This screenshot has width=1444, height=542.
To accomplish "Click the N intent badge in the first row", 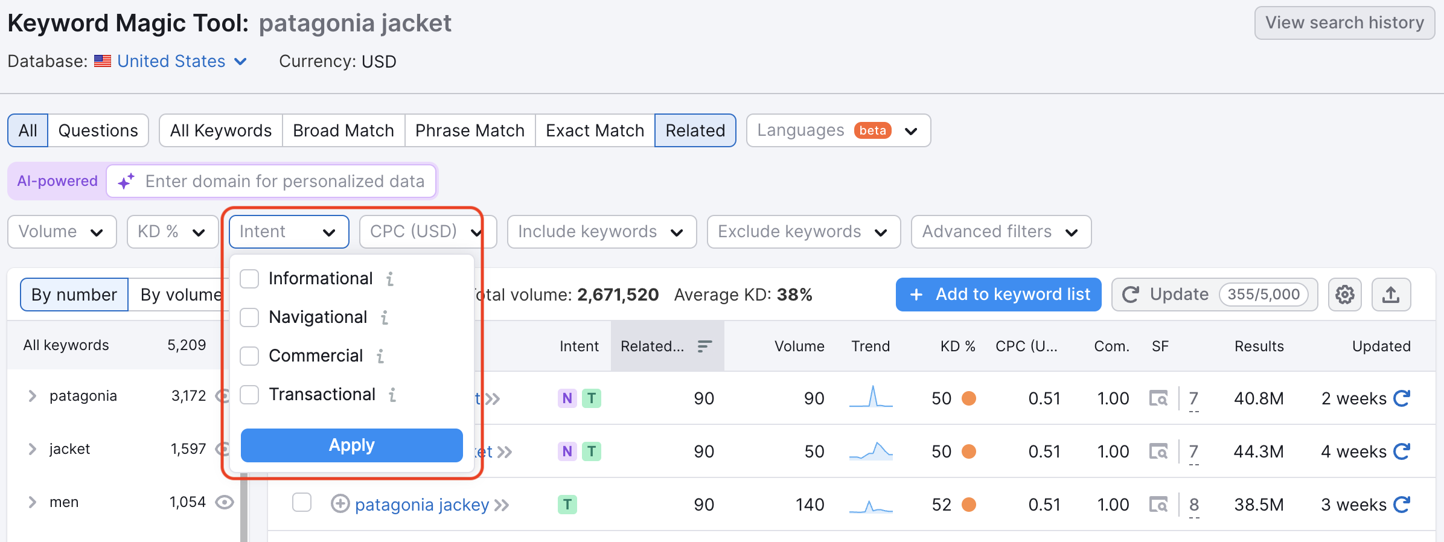I will click(x=567, y=398).
